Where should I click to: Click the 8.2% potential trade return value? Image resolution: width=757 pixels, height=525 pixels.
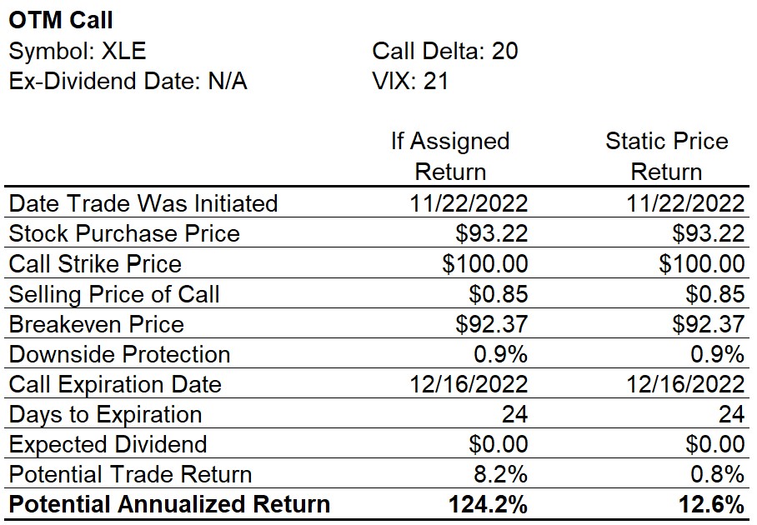click(x=500, y=475)
